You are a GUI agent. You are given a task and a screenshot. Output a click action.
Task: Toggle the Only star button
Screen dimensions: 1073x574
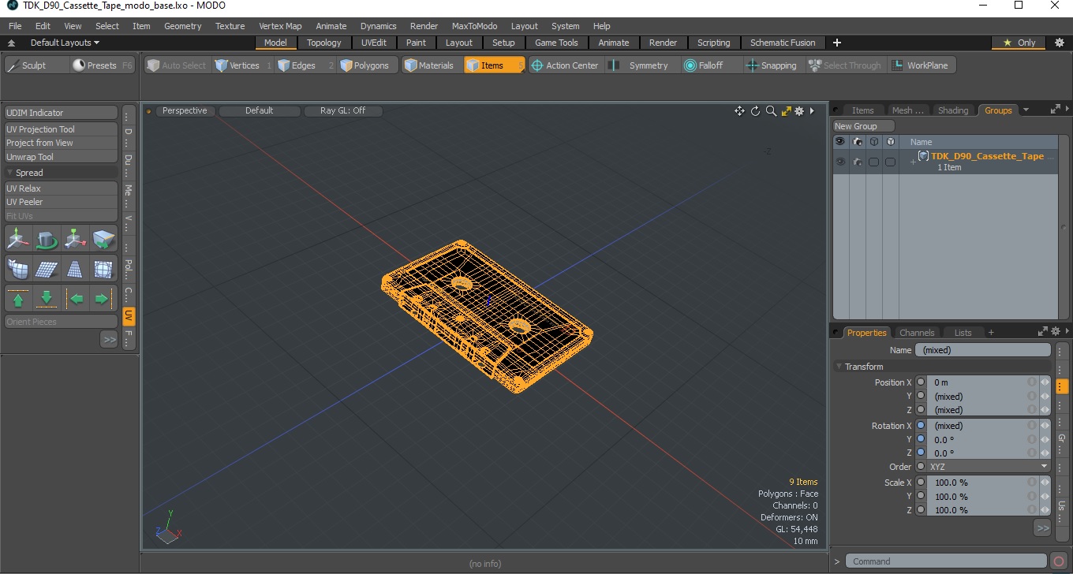coord(1019,43)
